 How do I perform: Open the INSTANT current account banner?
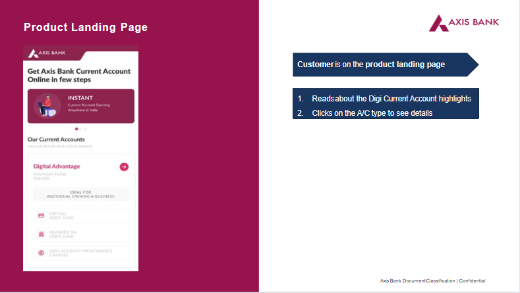[x=81, y=106]
